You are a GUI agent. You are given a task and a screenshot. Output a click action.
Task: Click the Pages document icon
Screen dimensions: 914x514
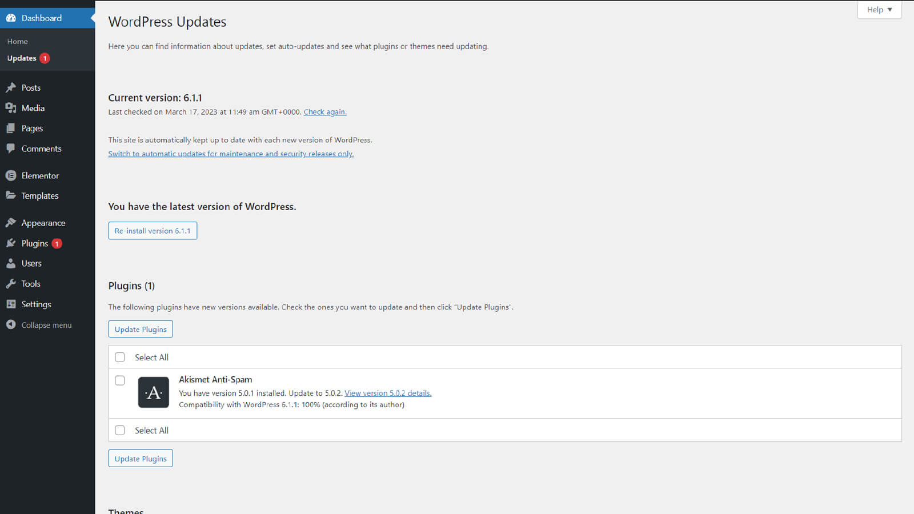pos(11,128)
